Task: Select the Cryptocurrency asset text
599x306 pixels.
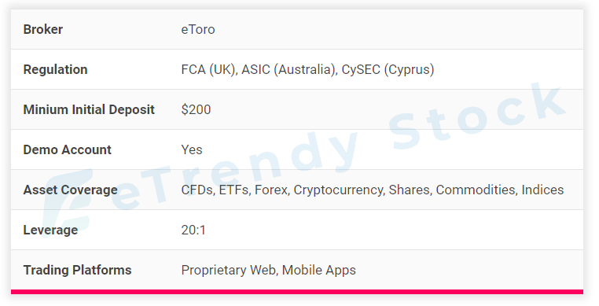Action: (340, 190)
